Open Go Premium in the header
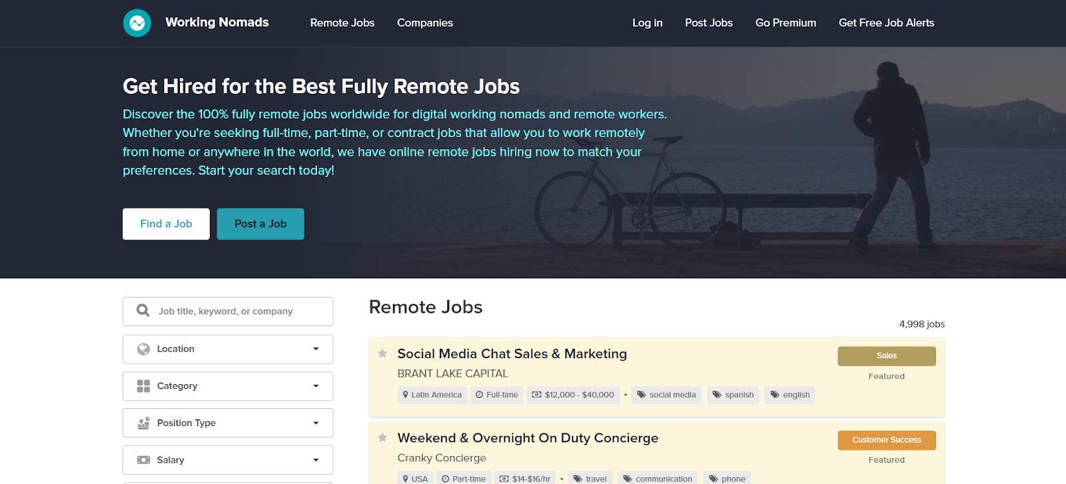This screenshot has width=1066, height=484. pos(786,23)
